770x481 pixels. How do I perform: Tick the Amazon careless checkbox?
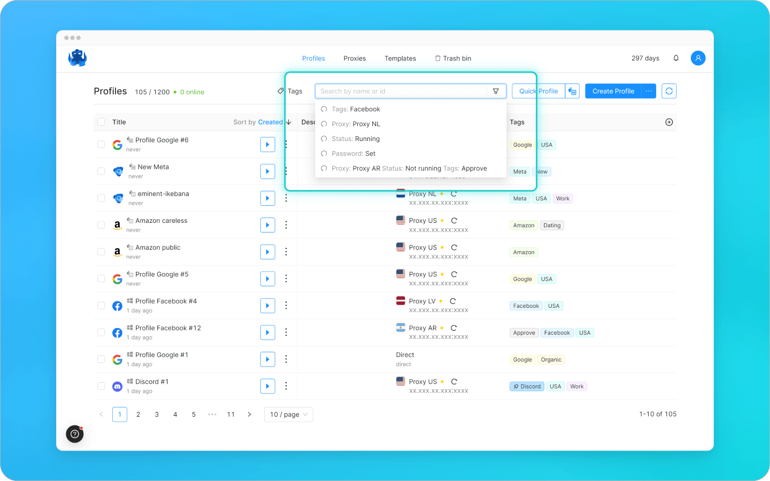pos(101,225)
